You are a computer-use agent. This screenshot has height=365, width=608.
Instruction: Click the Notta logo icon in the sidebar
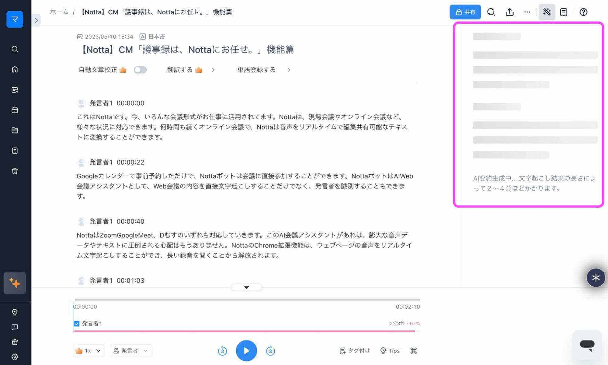tap(15, 19)
